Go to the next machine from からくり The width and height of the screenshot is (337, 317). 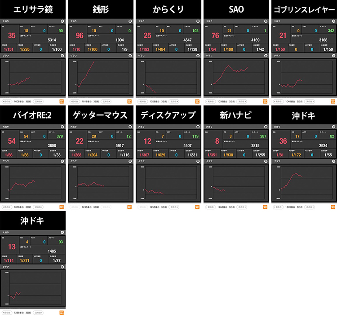coord(173,101)
